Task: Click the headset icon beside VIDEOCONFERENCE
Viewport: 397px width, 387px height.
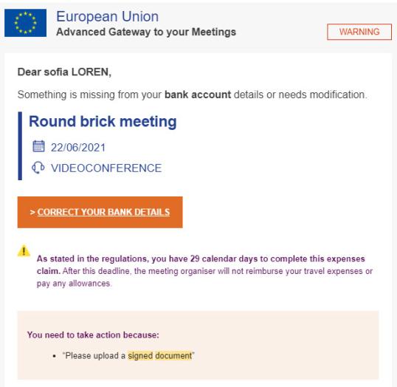Action: pyautogui.click(x=38, y=168)
